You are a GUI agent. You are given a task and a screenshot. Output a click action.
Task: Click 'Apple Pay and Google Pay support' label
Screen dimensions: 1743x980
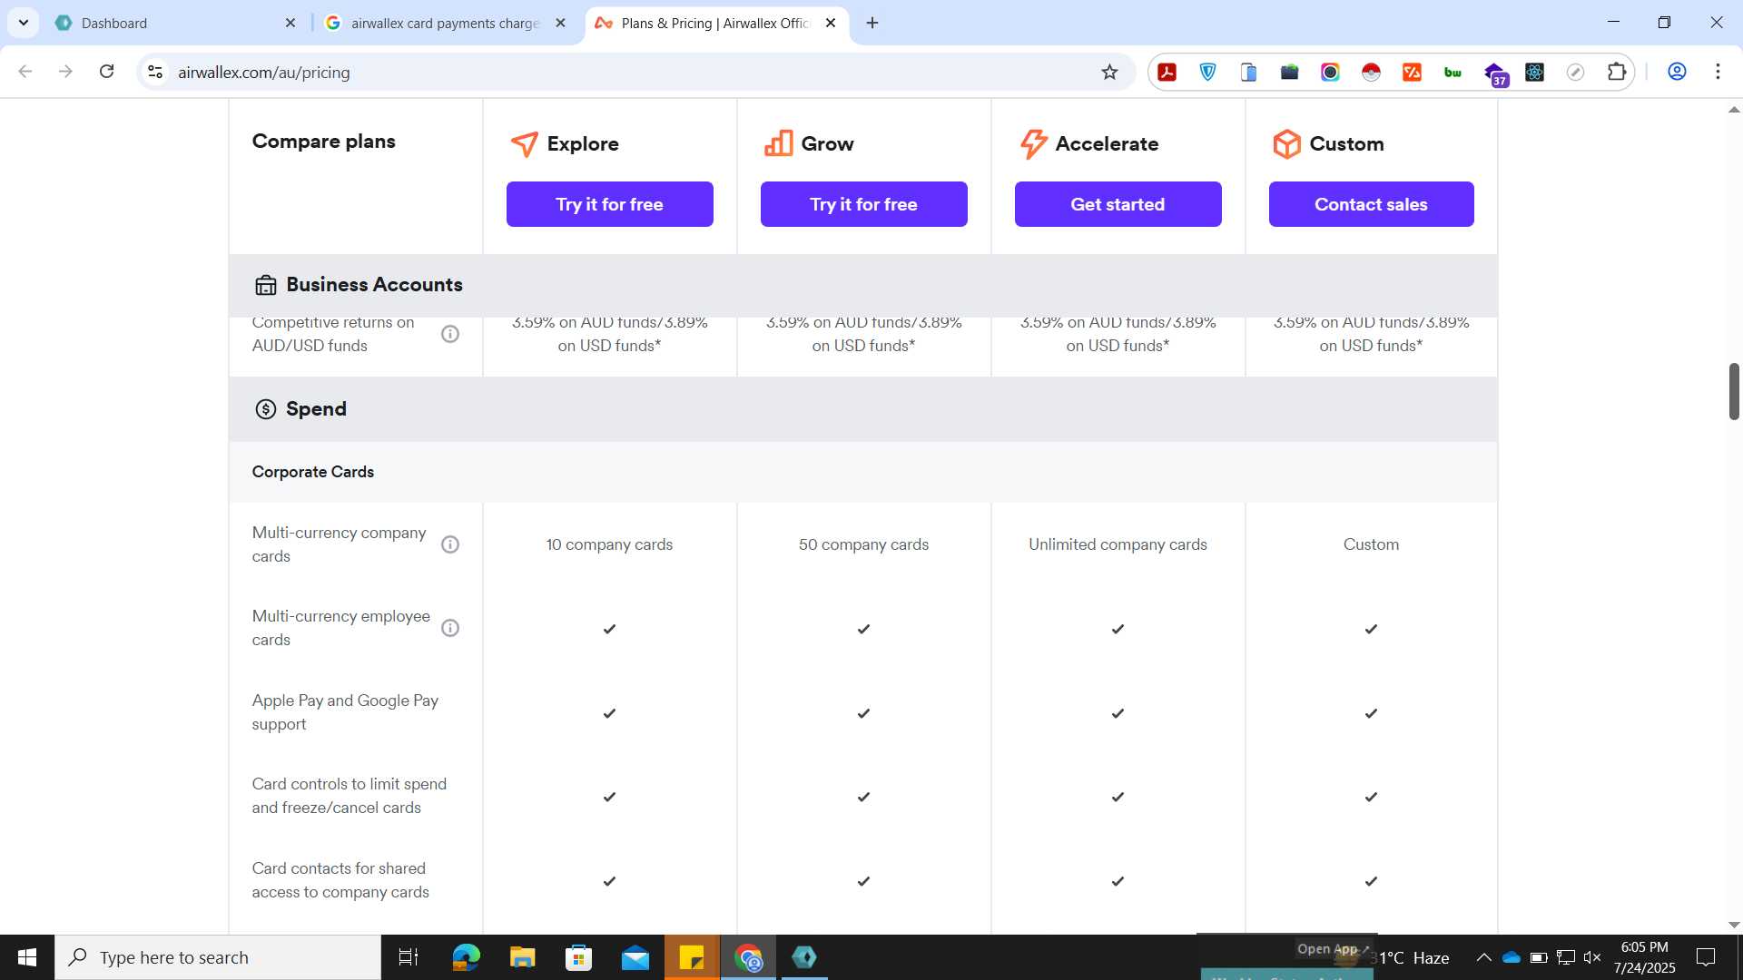coord(345,712)
